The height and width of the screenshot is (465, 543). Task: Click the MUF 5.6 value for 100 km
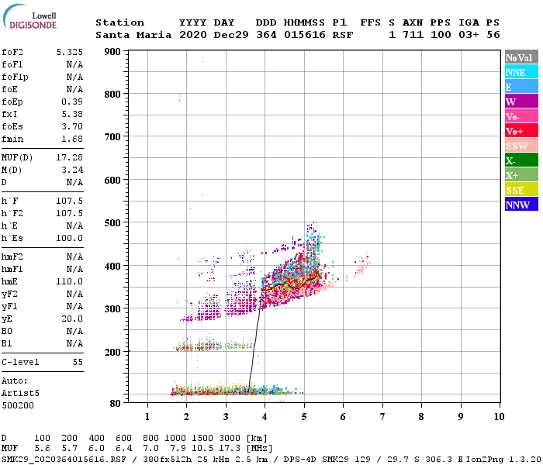click(42, 449)
